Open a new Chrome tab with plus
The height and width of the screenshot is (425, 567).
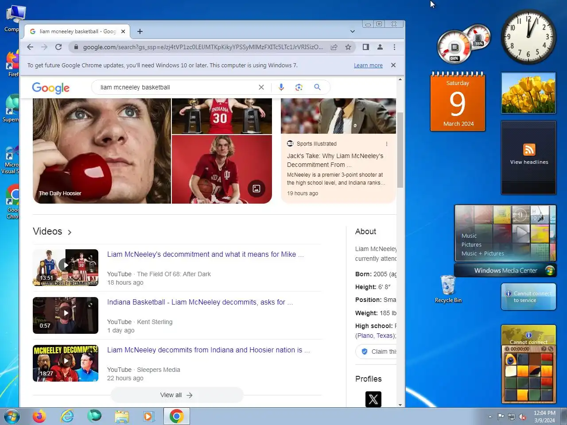(140, 31)
